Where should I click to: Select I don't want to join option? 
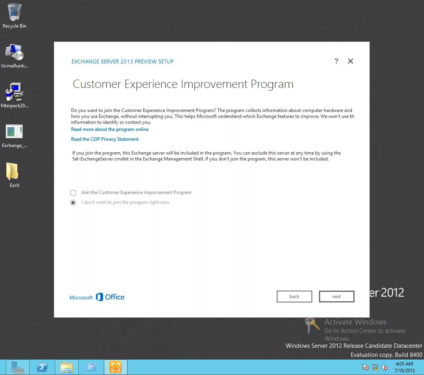tap(120, 202)
